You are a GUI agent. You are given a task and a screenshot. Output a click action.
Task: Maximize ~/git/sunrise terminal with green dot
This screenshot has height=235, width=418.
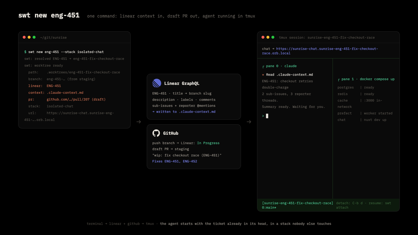(x=34, y=37)
